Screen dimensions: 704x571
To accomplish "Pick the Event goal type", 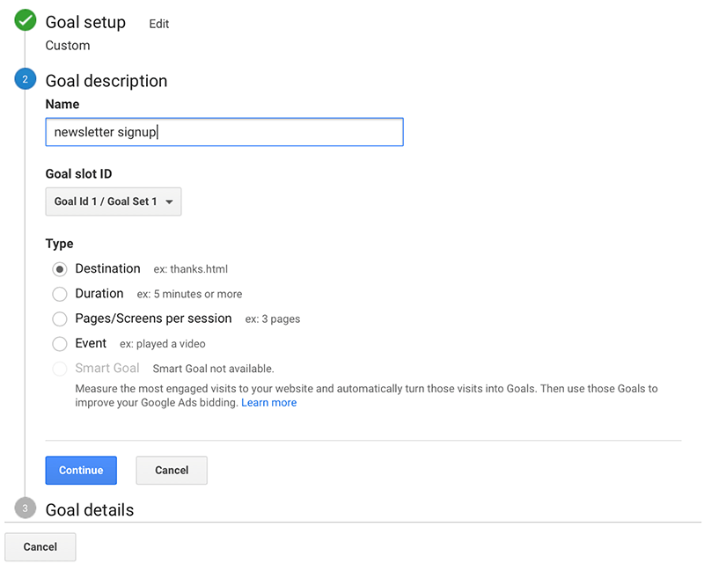I will [60, 344].
